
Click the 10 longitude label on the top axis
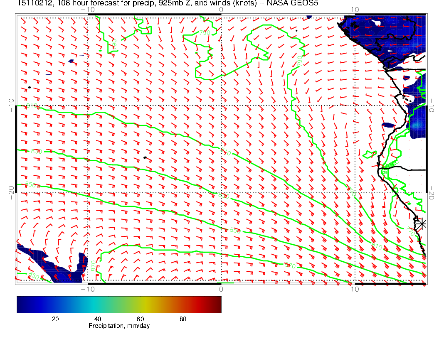pos(355,9)
